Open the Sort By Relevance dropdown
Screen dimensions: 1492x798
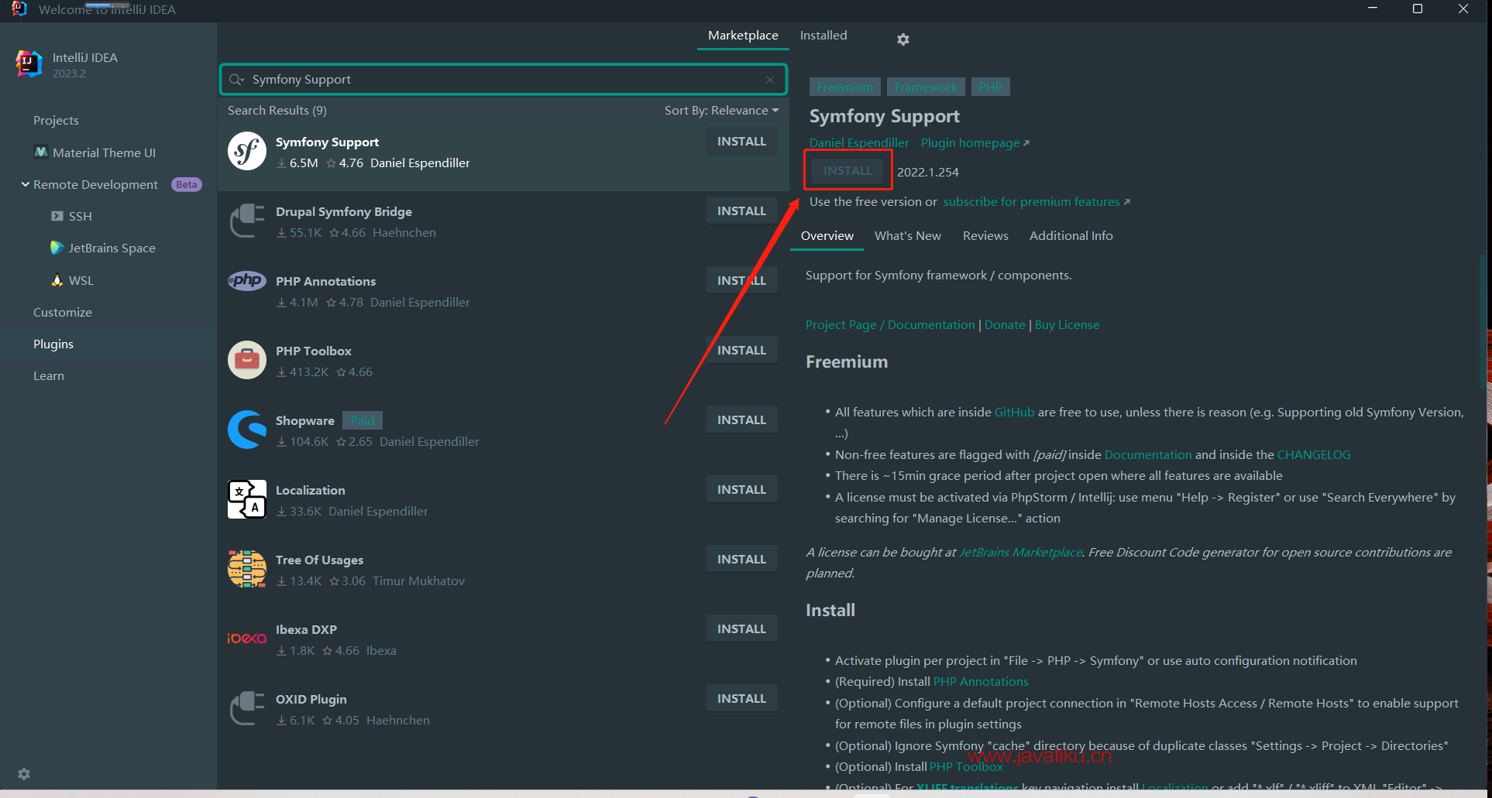coord(720,111)
